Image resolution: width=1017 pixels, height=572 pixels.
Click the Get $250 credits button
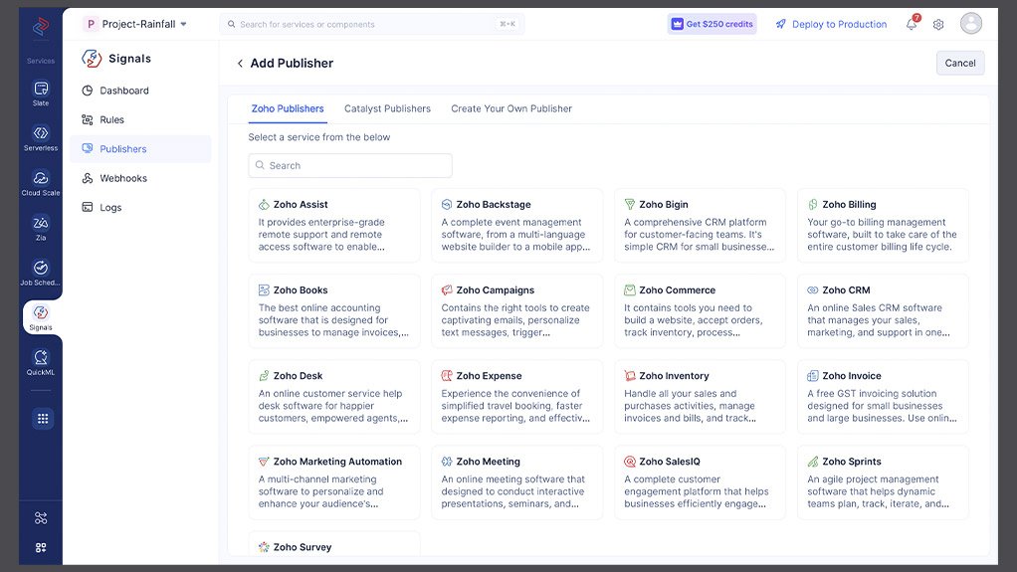pyautogui.click(x=712, y=24)
